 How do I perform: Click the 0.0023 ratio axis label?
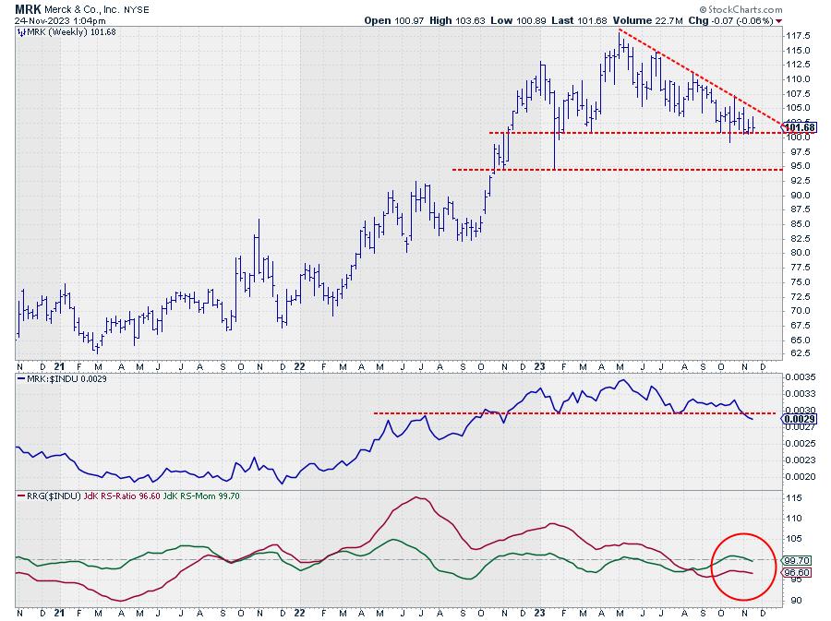(x=801, y=460)
